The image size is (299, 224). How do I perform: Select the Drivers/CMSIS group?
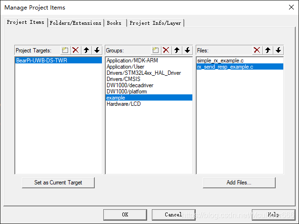pyautogui.click(x=149, y=79)
